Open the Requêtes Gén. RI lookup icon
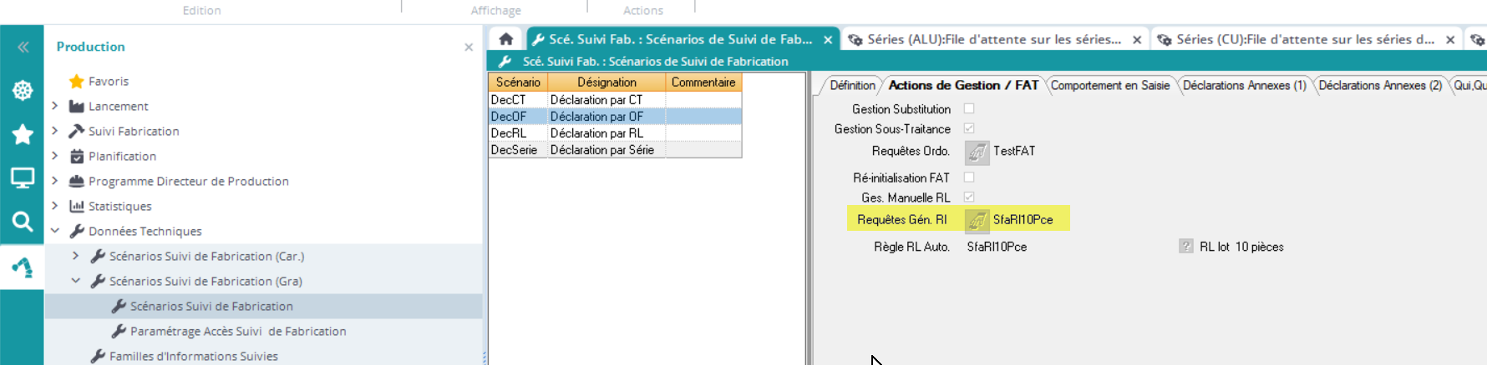The width and height of the screenshot is (1487, 365). (977, 220)
